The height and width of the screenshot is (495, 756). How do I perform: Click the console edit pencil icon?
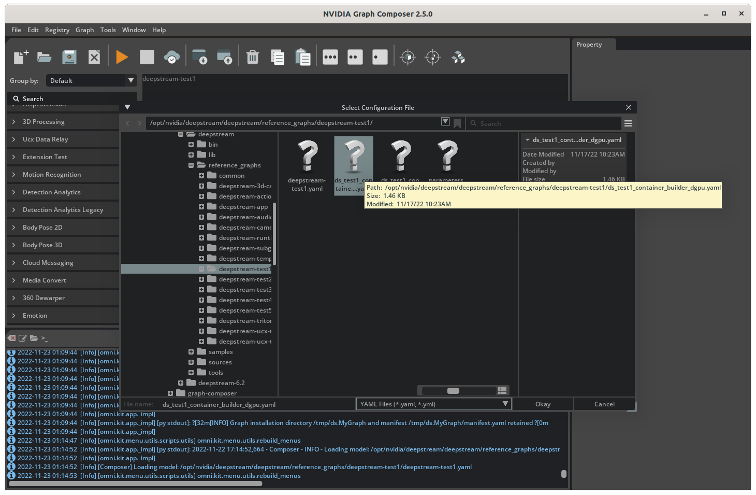[x=23, y=338]
